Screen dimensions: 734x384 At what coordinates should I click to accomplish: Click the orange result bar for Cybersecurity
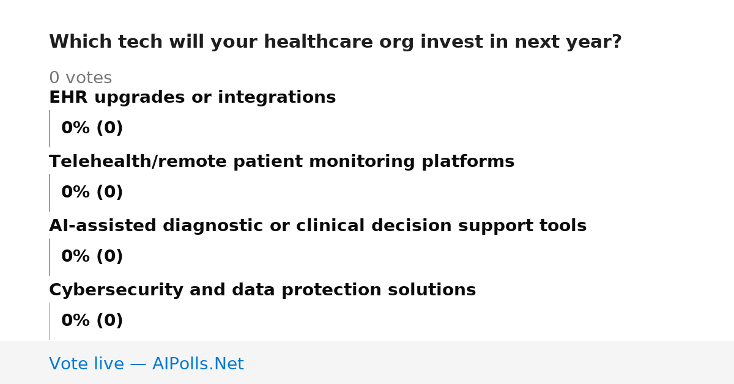(49, 321)
